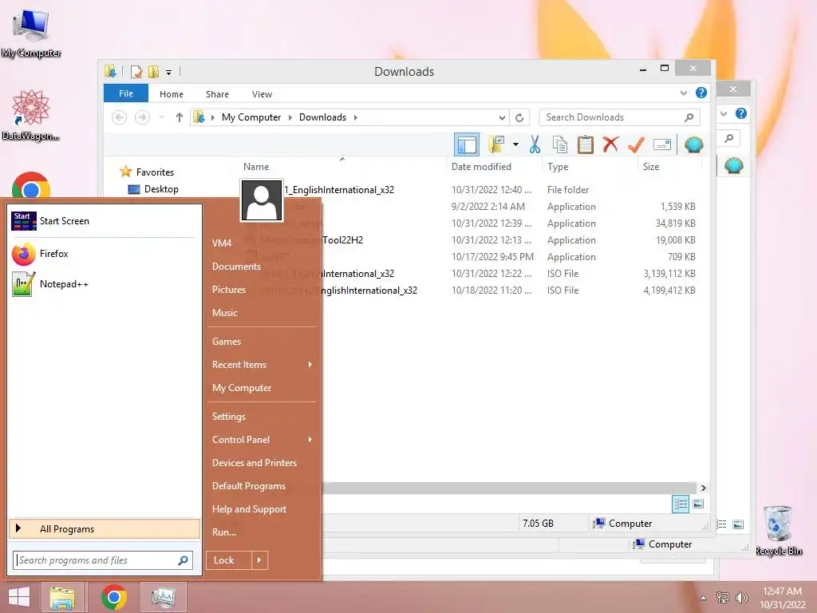Expand the chevron after Downloads breadcrumb

click(x=355, y=117)
